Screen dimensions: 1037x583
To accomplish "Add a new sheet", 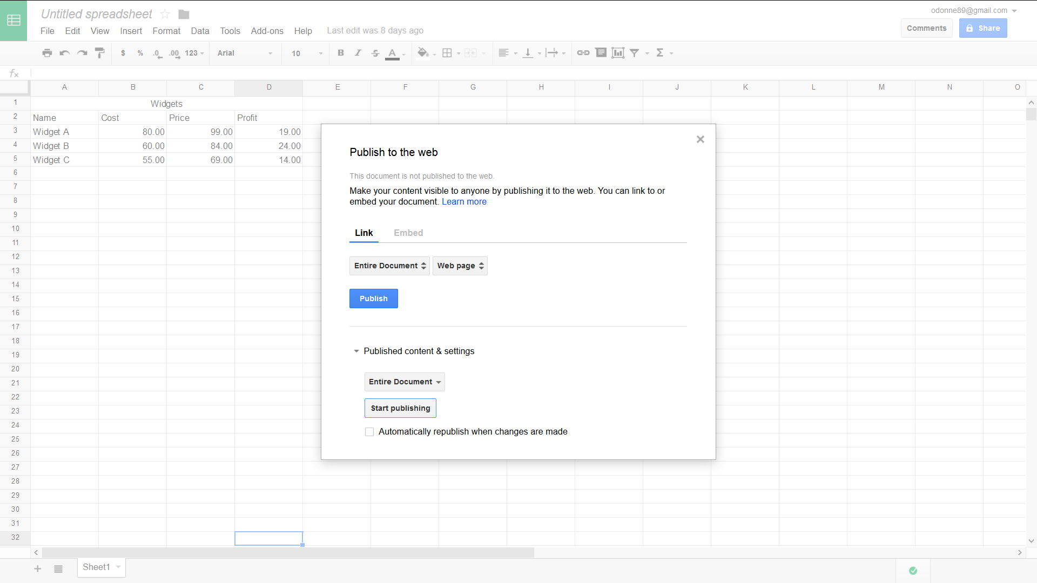I will click(38, 568).
